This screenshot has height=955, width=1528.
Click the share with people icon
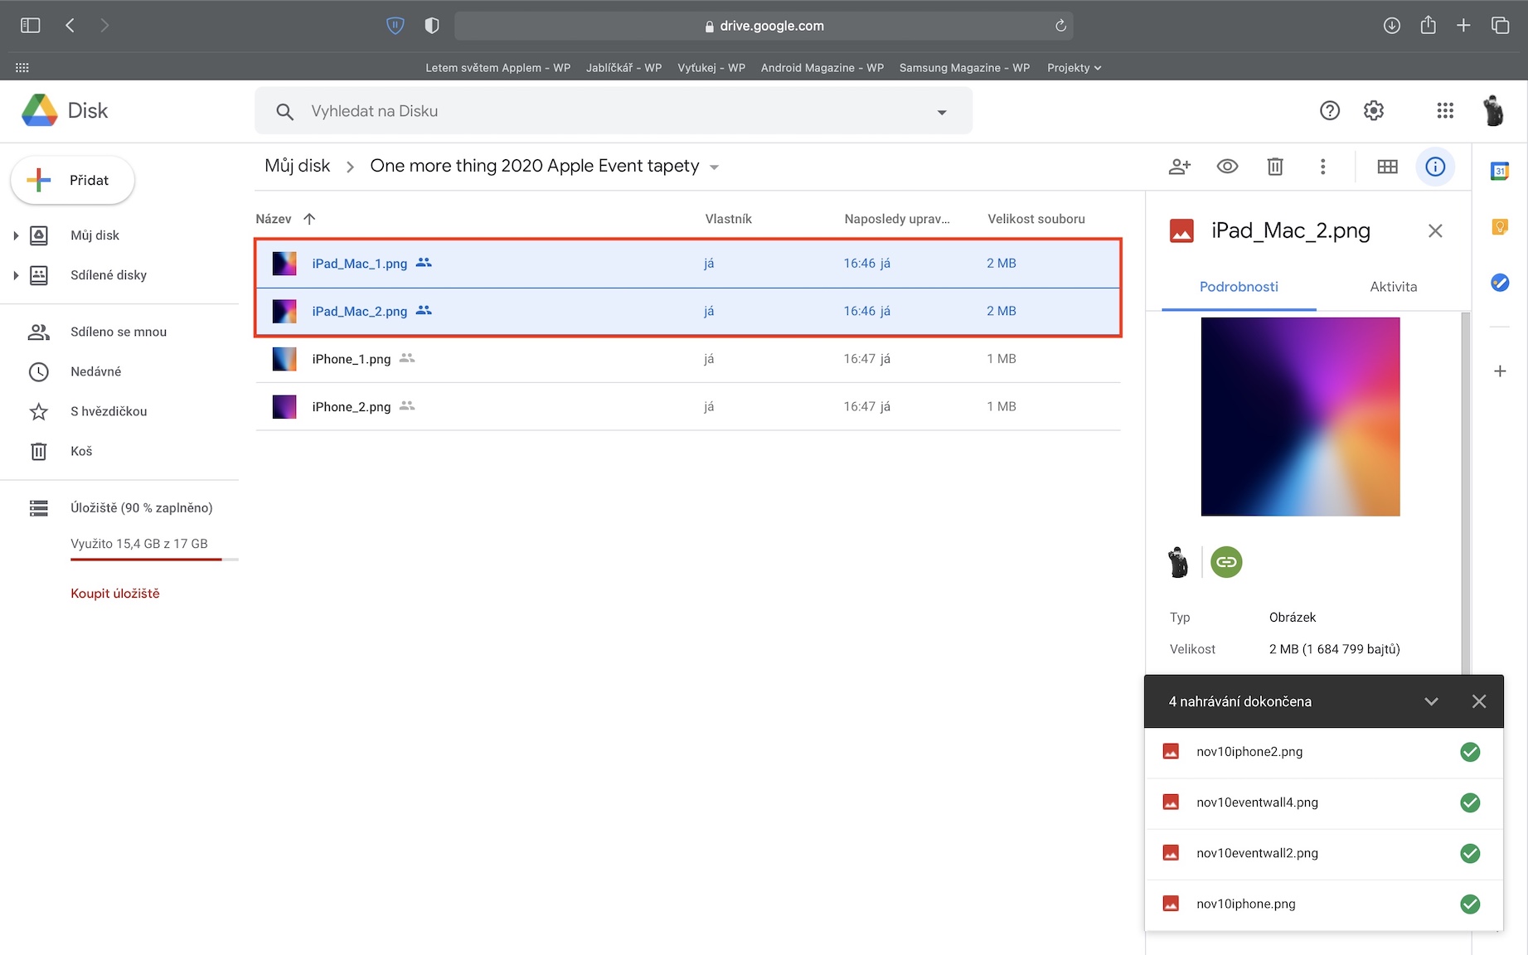(1179, 167)
